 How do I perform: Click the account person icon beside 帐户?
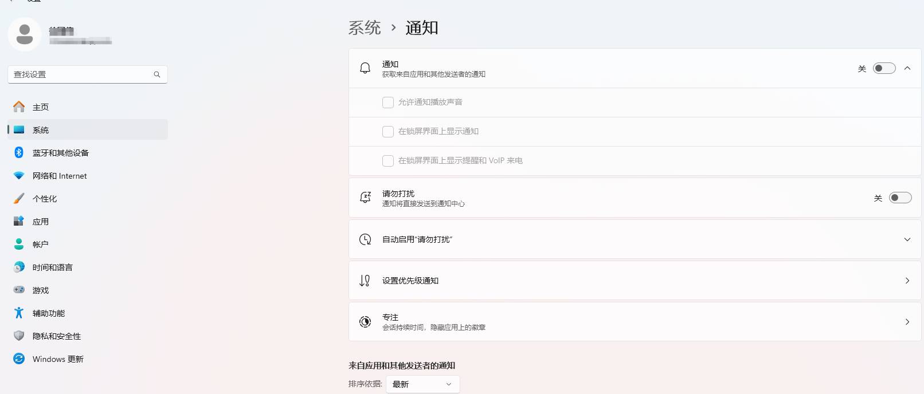pos(19,244)
